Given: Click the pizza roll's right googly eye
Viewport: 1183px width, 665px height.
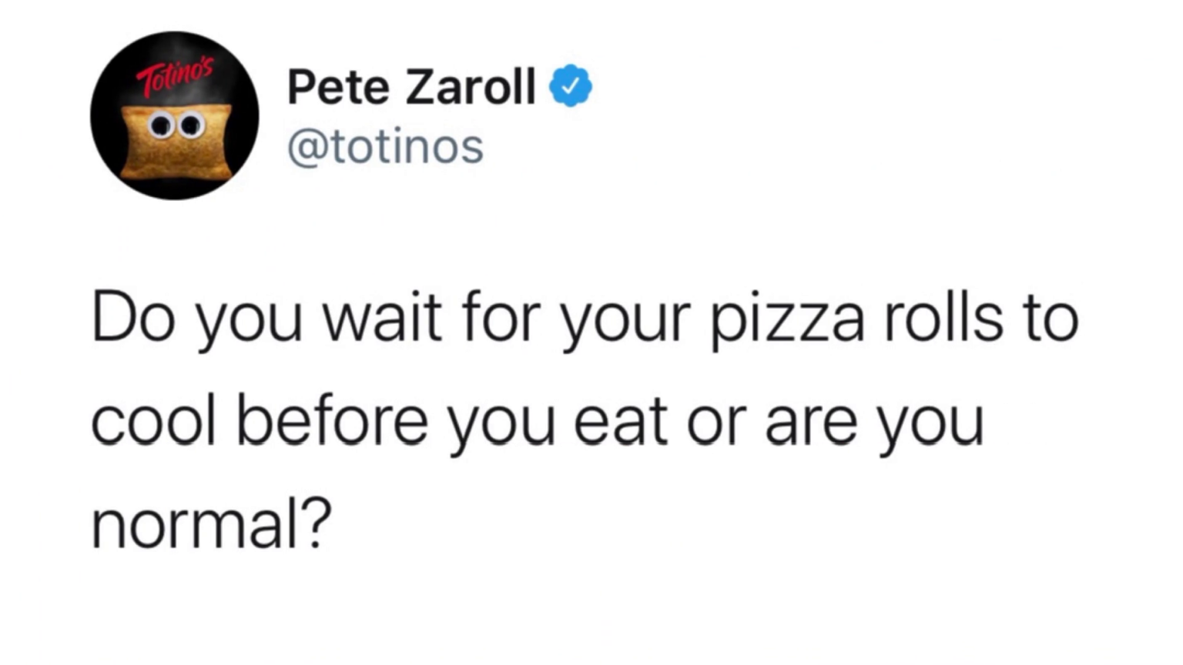Looking at the screenshot, I should tap(189, 125).
